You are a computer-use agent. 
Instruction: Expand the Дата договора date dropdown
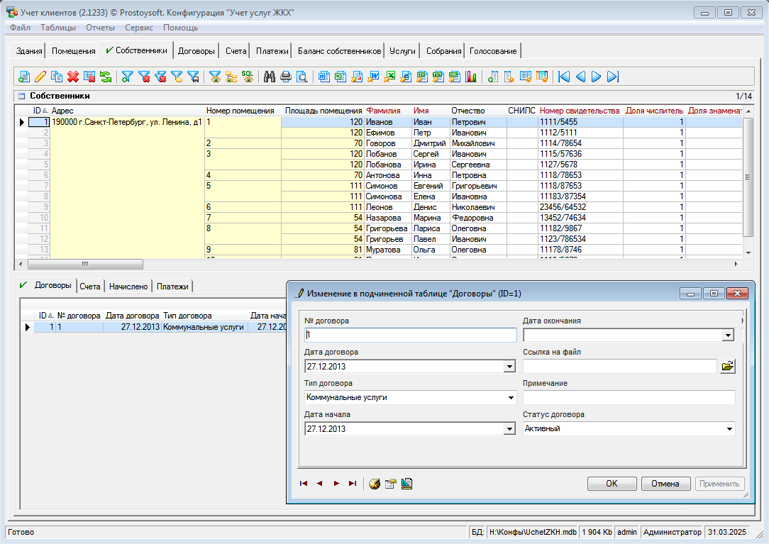(x=509, y=367)
